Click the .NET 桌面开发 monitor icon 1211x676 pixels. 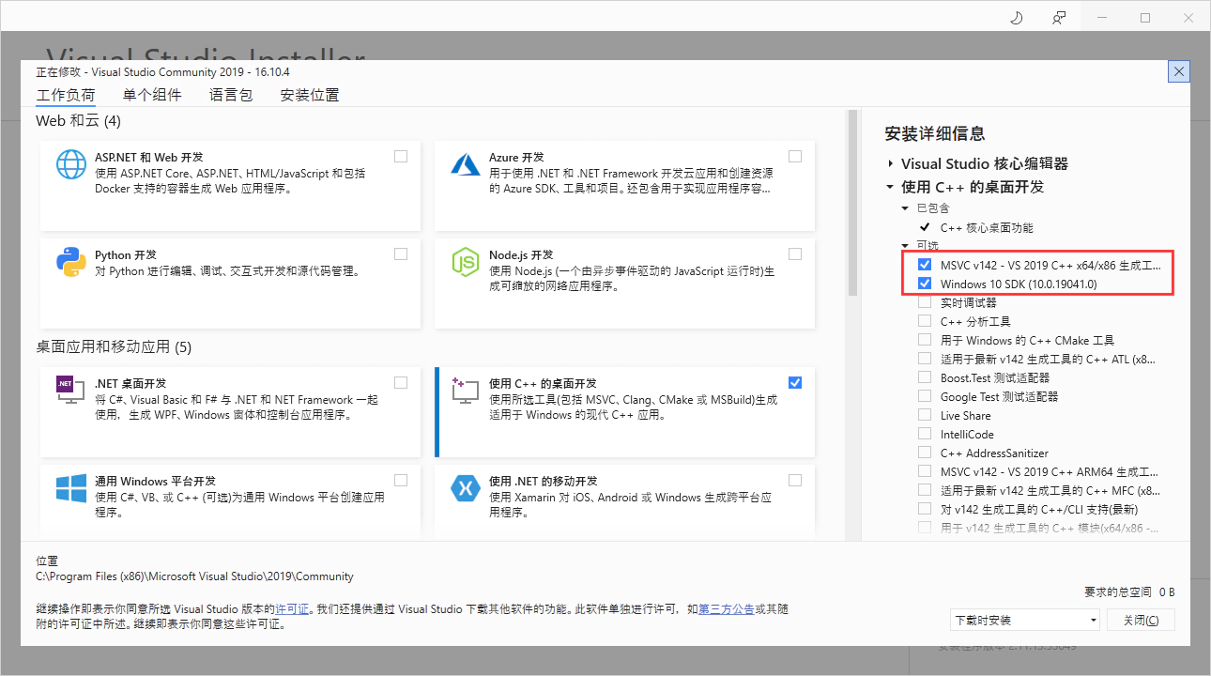(x=71, y=391)
